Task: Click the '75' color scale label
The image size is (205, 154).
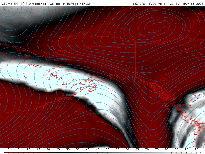Action: click(157, 149)
